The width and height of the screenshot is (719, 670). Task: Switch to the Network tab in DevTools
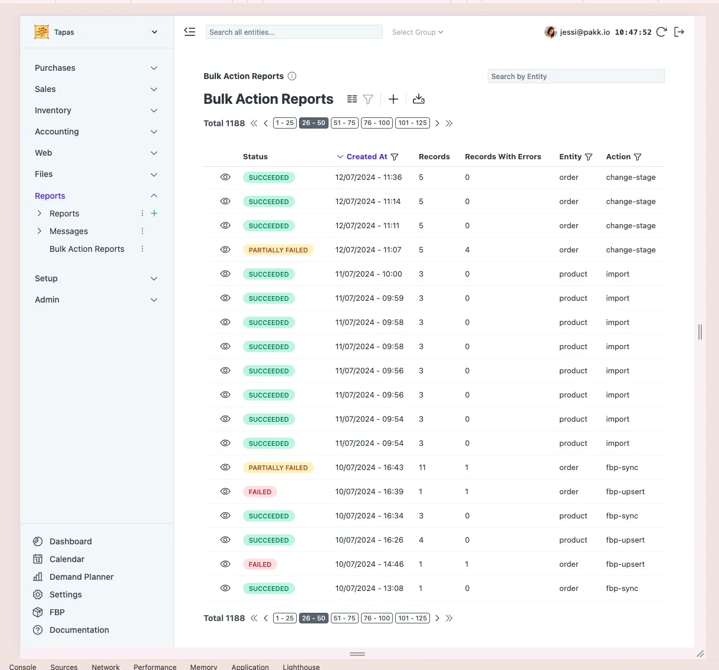pyautogui.click(x=105, y=666)
